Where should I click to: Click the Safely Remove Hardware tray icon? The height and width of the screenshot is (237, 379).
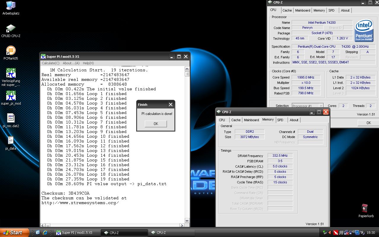325,233
